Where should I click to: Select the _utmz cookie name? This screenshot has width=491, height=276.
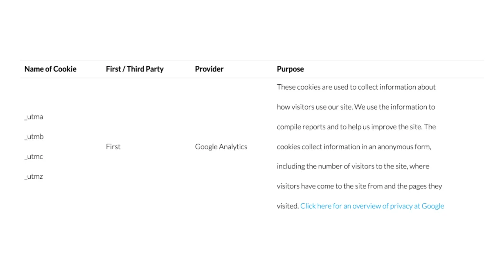[34, 177]
